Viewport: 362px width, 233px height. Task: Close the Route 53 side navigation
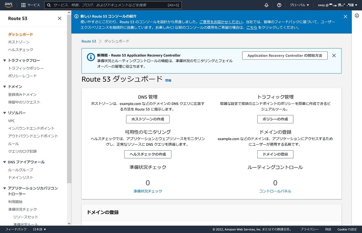click(x=59, y=18)
